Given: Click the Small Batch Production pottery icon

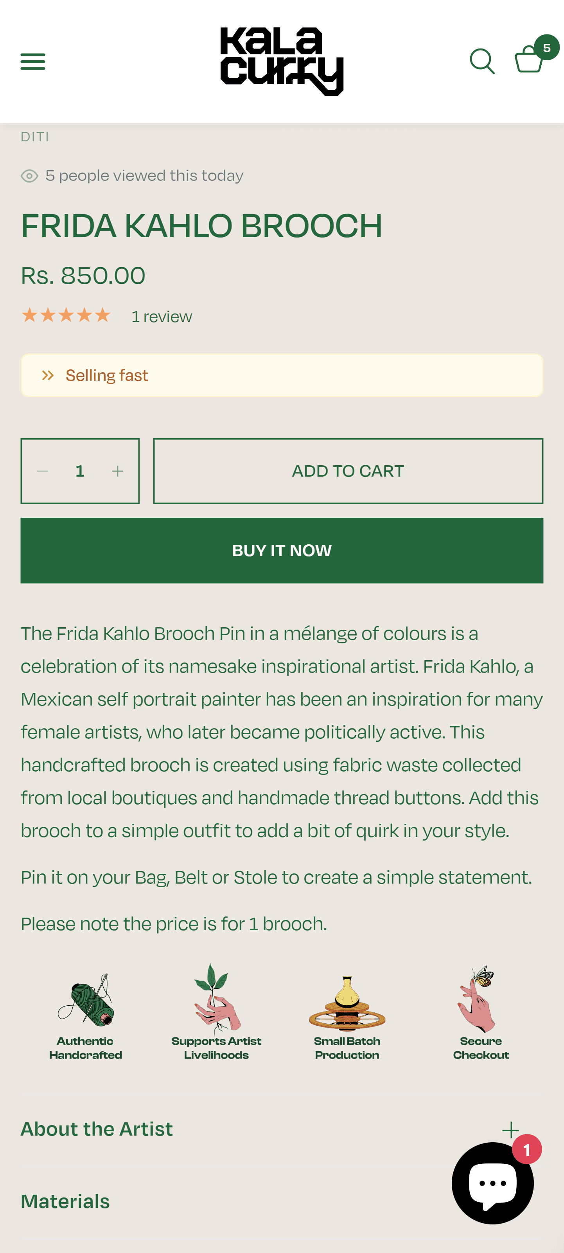Looking at the screenshot, I should click(x=347, y=1003).
